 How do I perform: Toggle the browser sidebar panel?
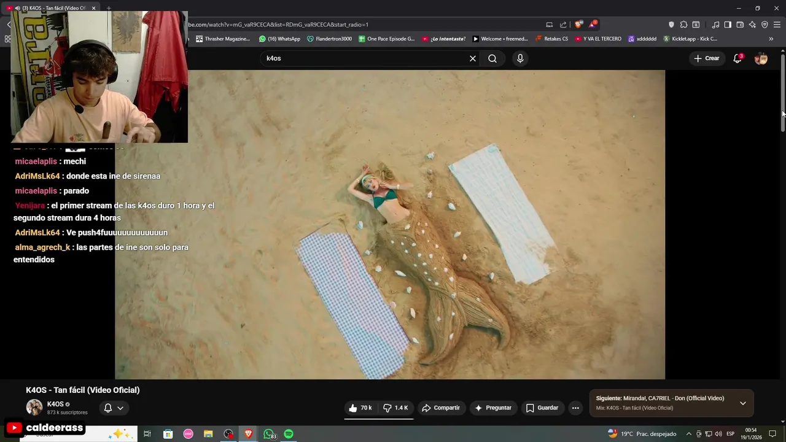728,25
